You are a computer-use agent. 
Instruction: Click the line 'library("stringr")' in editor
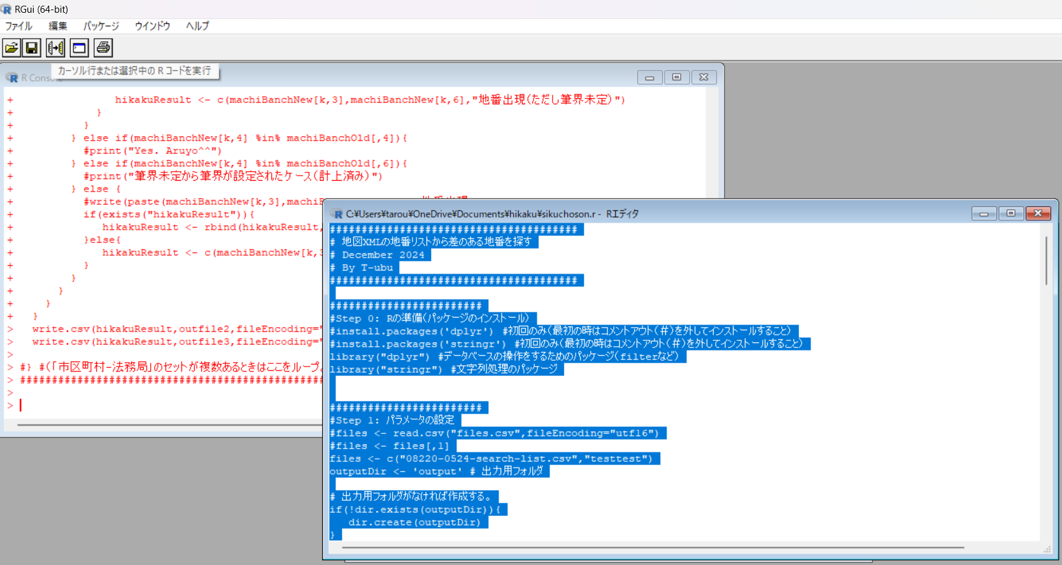446,370
